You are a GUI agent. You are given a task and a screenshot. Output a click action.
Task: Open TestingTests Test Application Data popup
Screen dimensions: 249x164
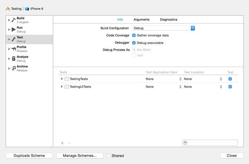click(x=164, y=79)
